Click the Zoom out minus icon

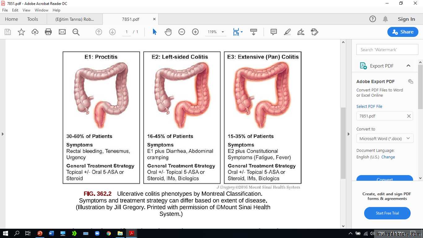182,32
